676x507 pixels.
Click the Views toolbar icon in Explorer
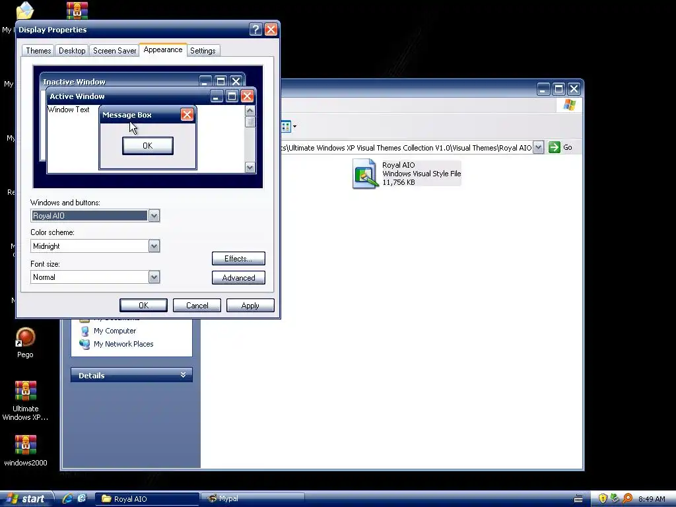click(286, 127)
